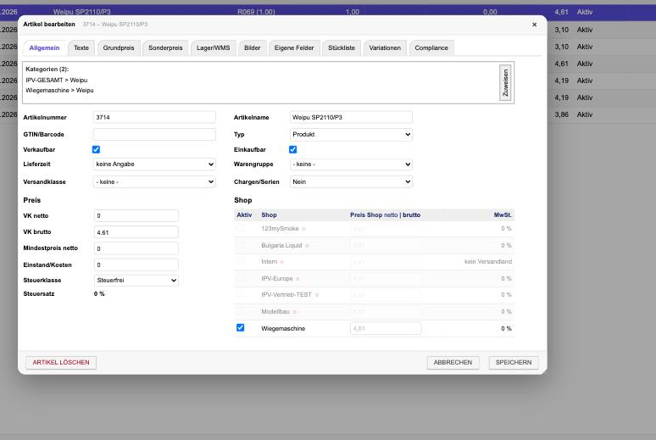The height and width of the screenshot is (440, 656).
Task: Click the Speichern button
Action: (x=514, y=363)
